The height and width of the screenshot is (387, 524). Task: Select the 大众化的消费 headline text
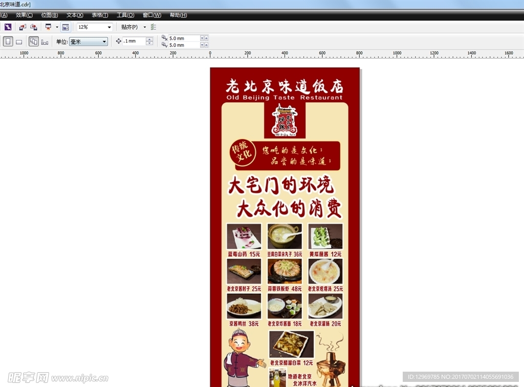pos(289,209)
